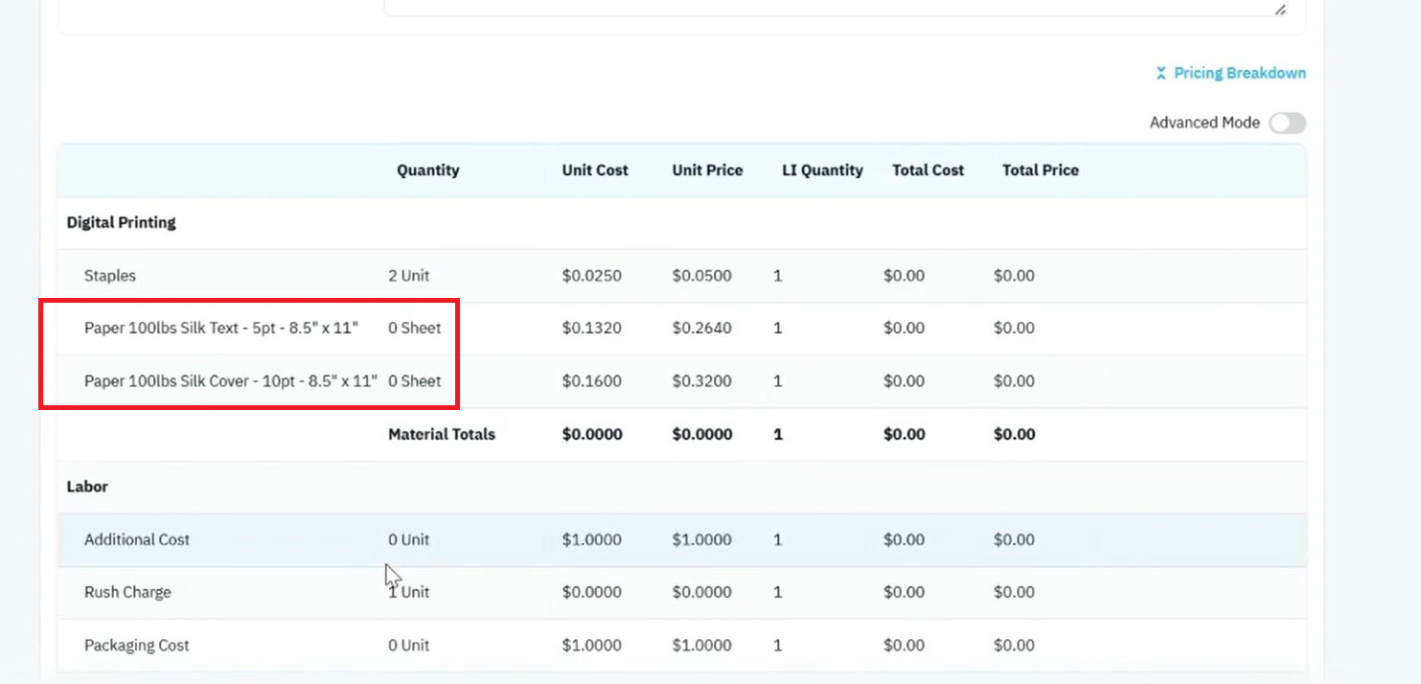Click the Unit Price column header

pyautogui.click(x=707, y=170)
